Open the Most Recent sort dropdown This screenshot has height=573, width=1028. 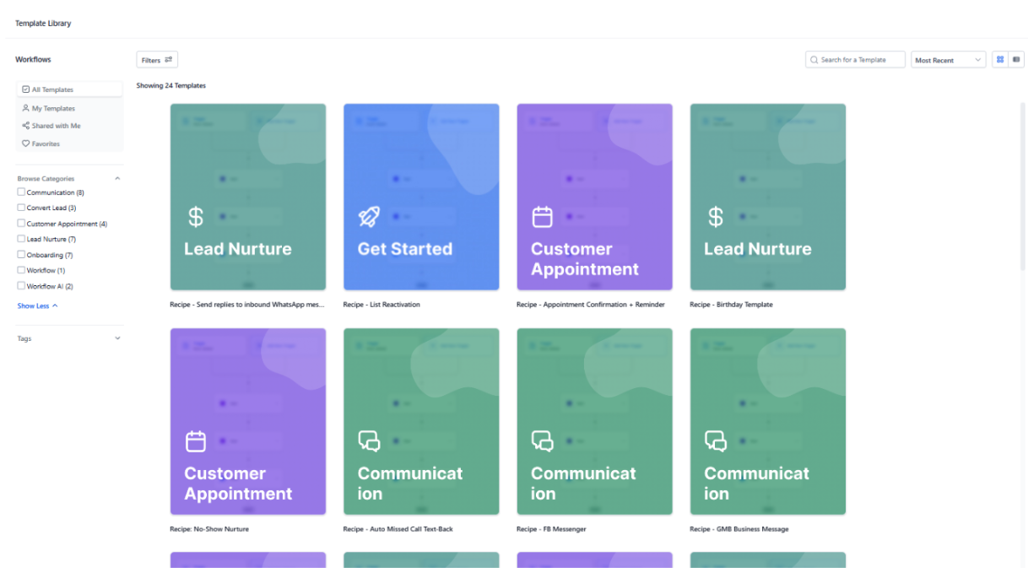(949, 60)
